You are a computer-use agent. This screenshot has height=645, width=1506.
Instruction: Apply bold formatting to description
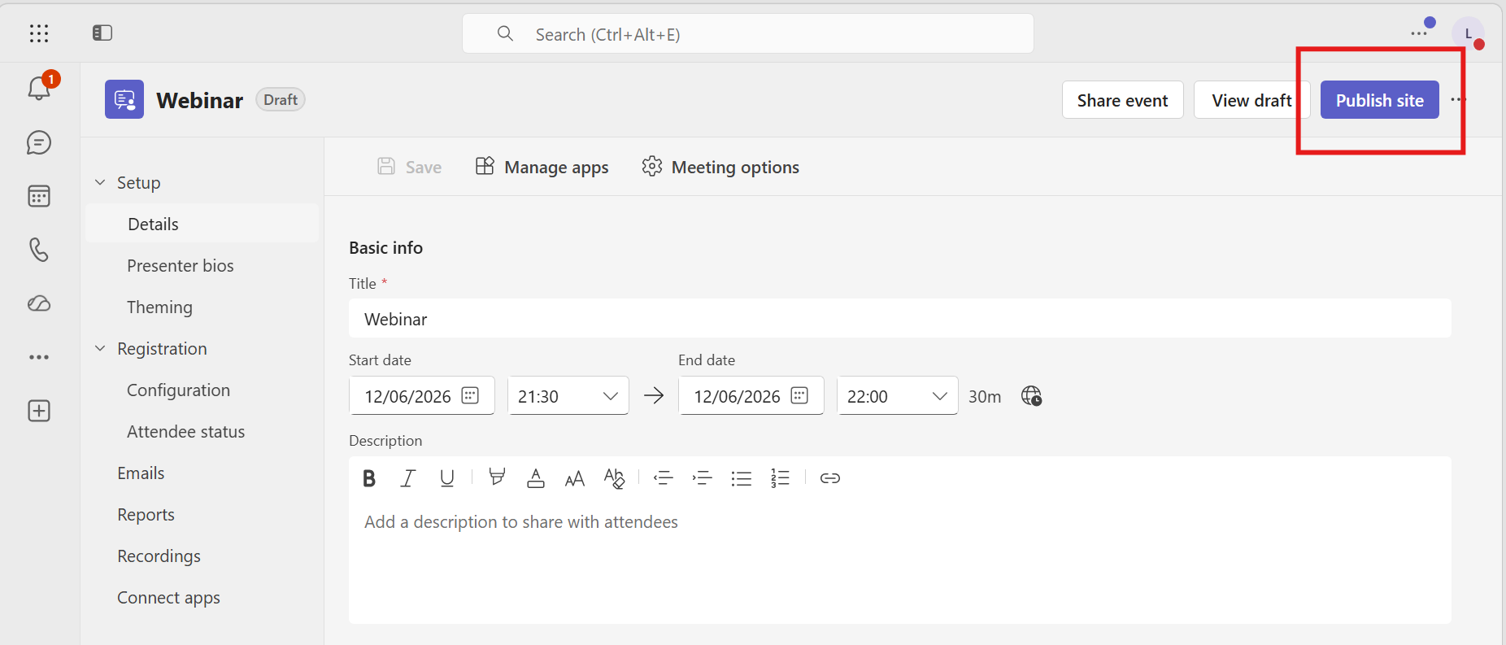369,478
